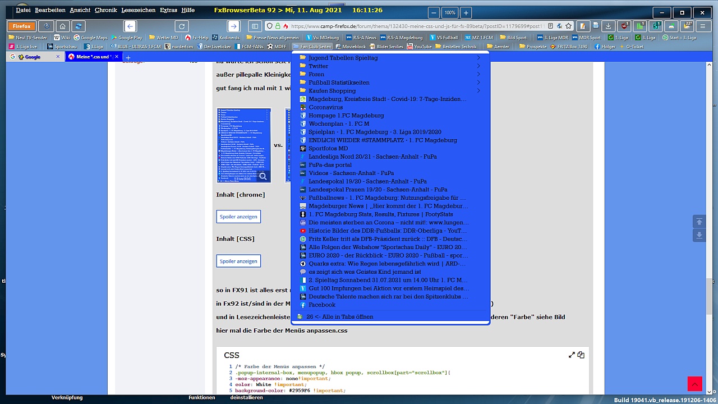Click the red scroll-to-top arrow button
Screen dimensions: 718x404
(694, 384)
